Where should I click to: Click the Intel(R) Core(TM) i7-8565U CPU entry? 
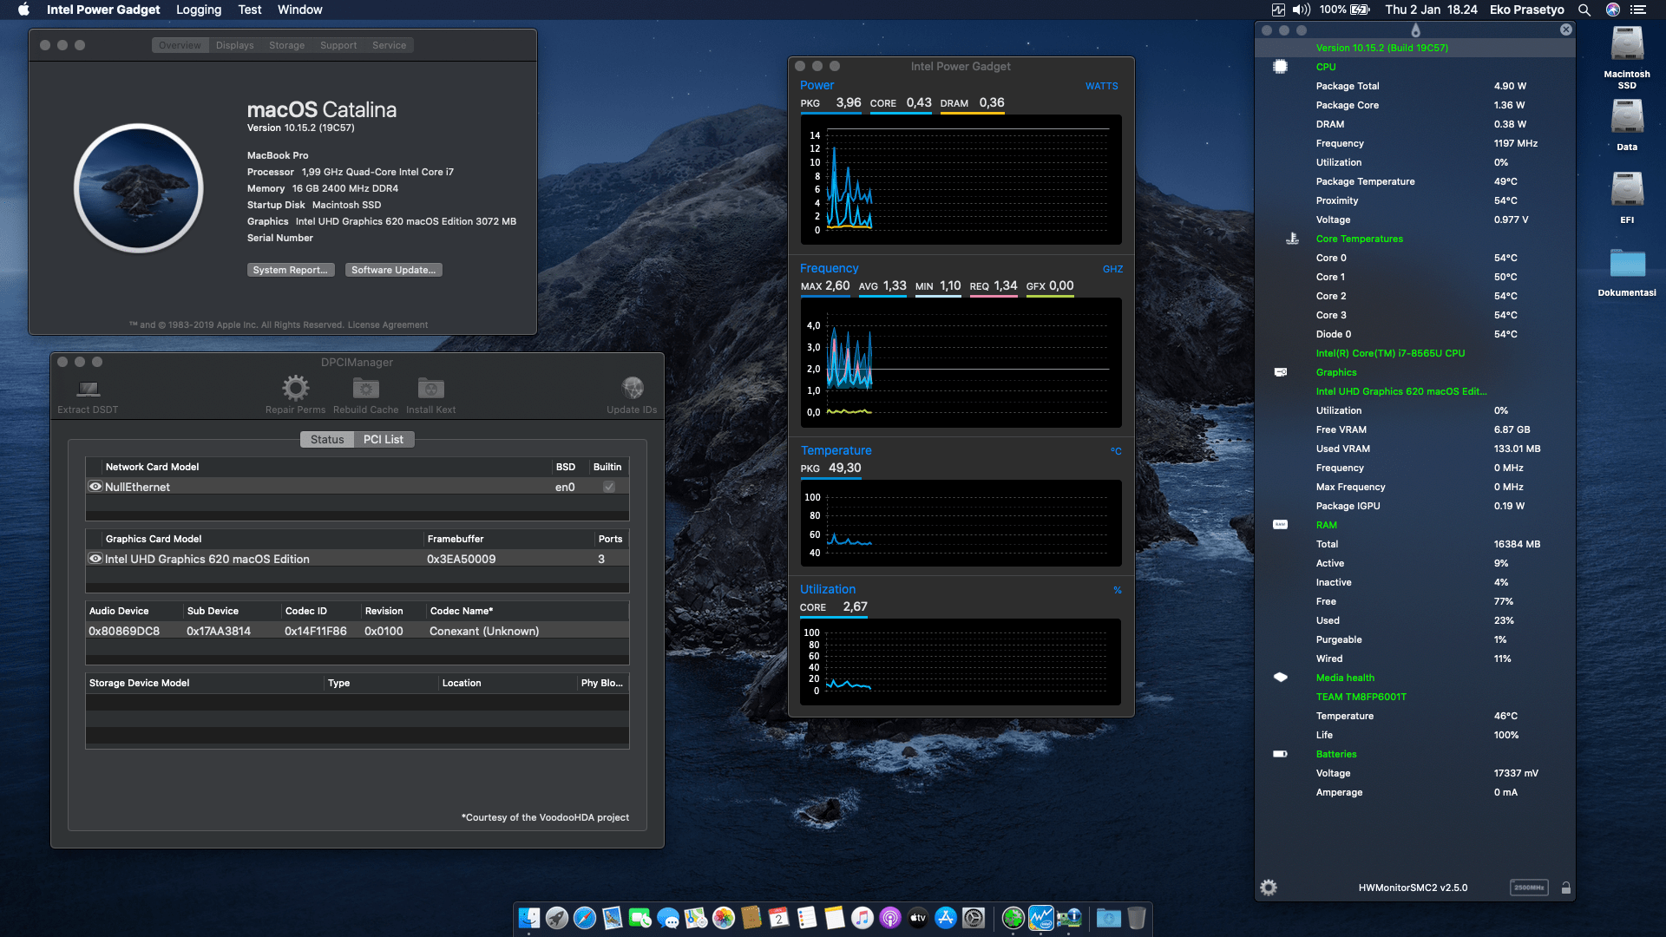1390,353
